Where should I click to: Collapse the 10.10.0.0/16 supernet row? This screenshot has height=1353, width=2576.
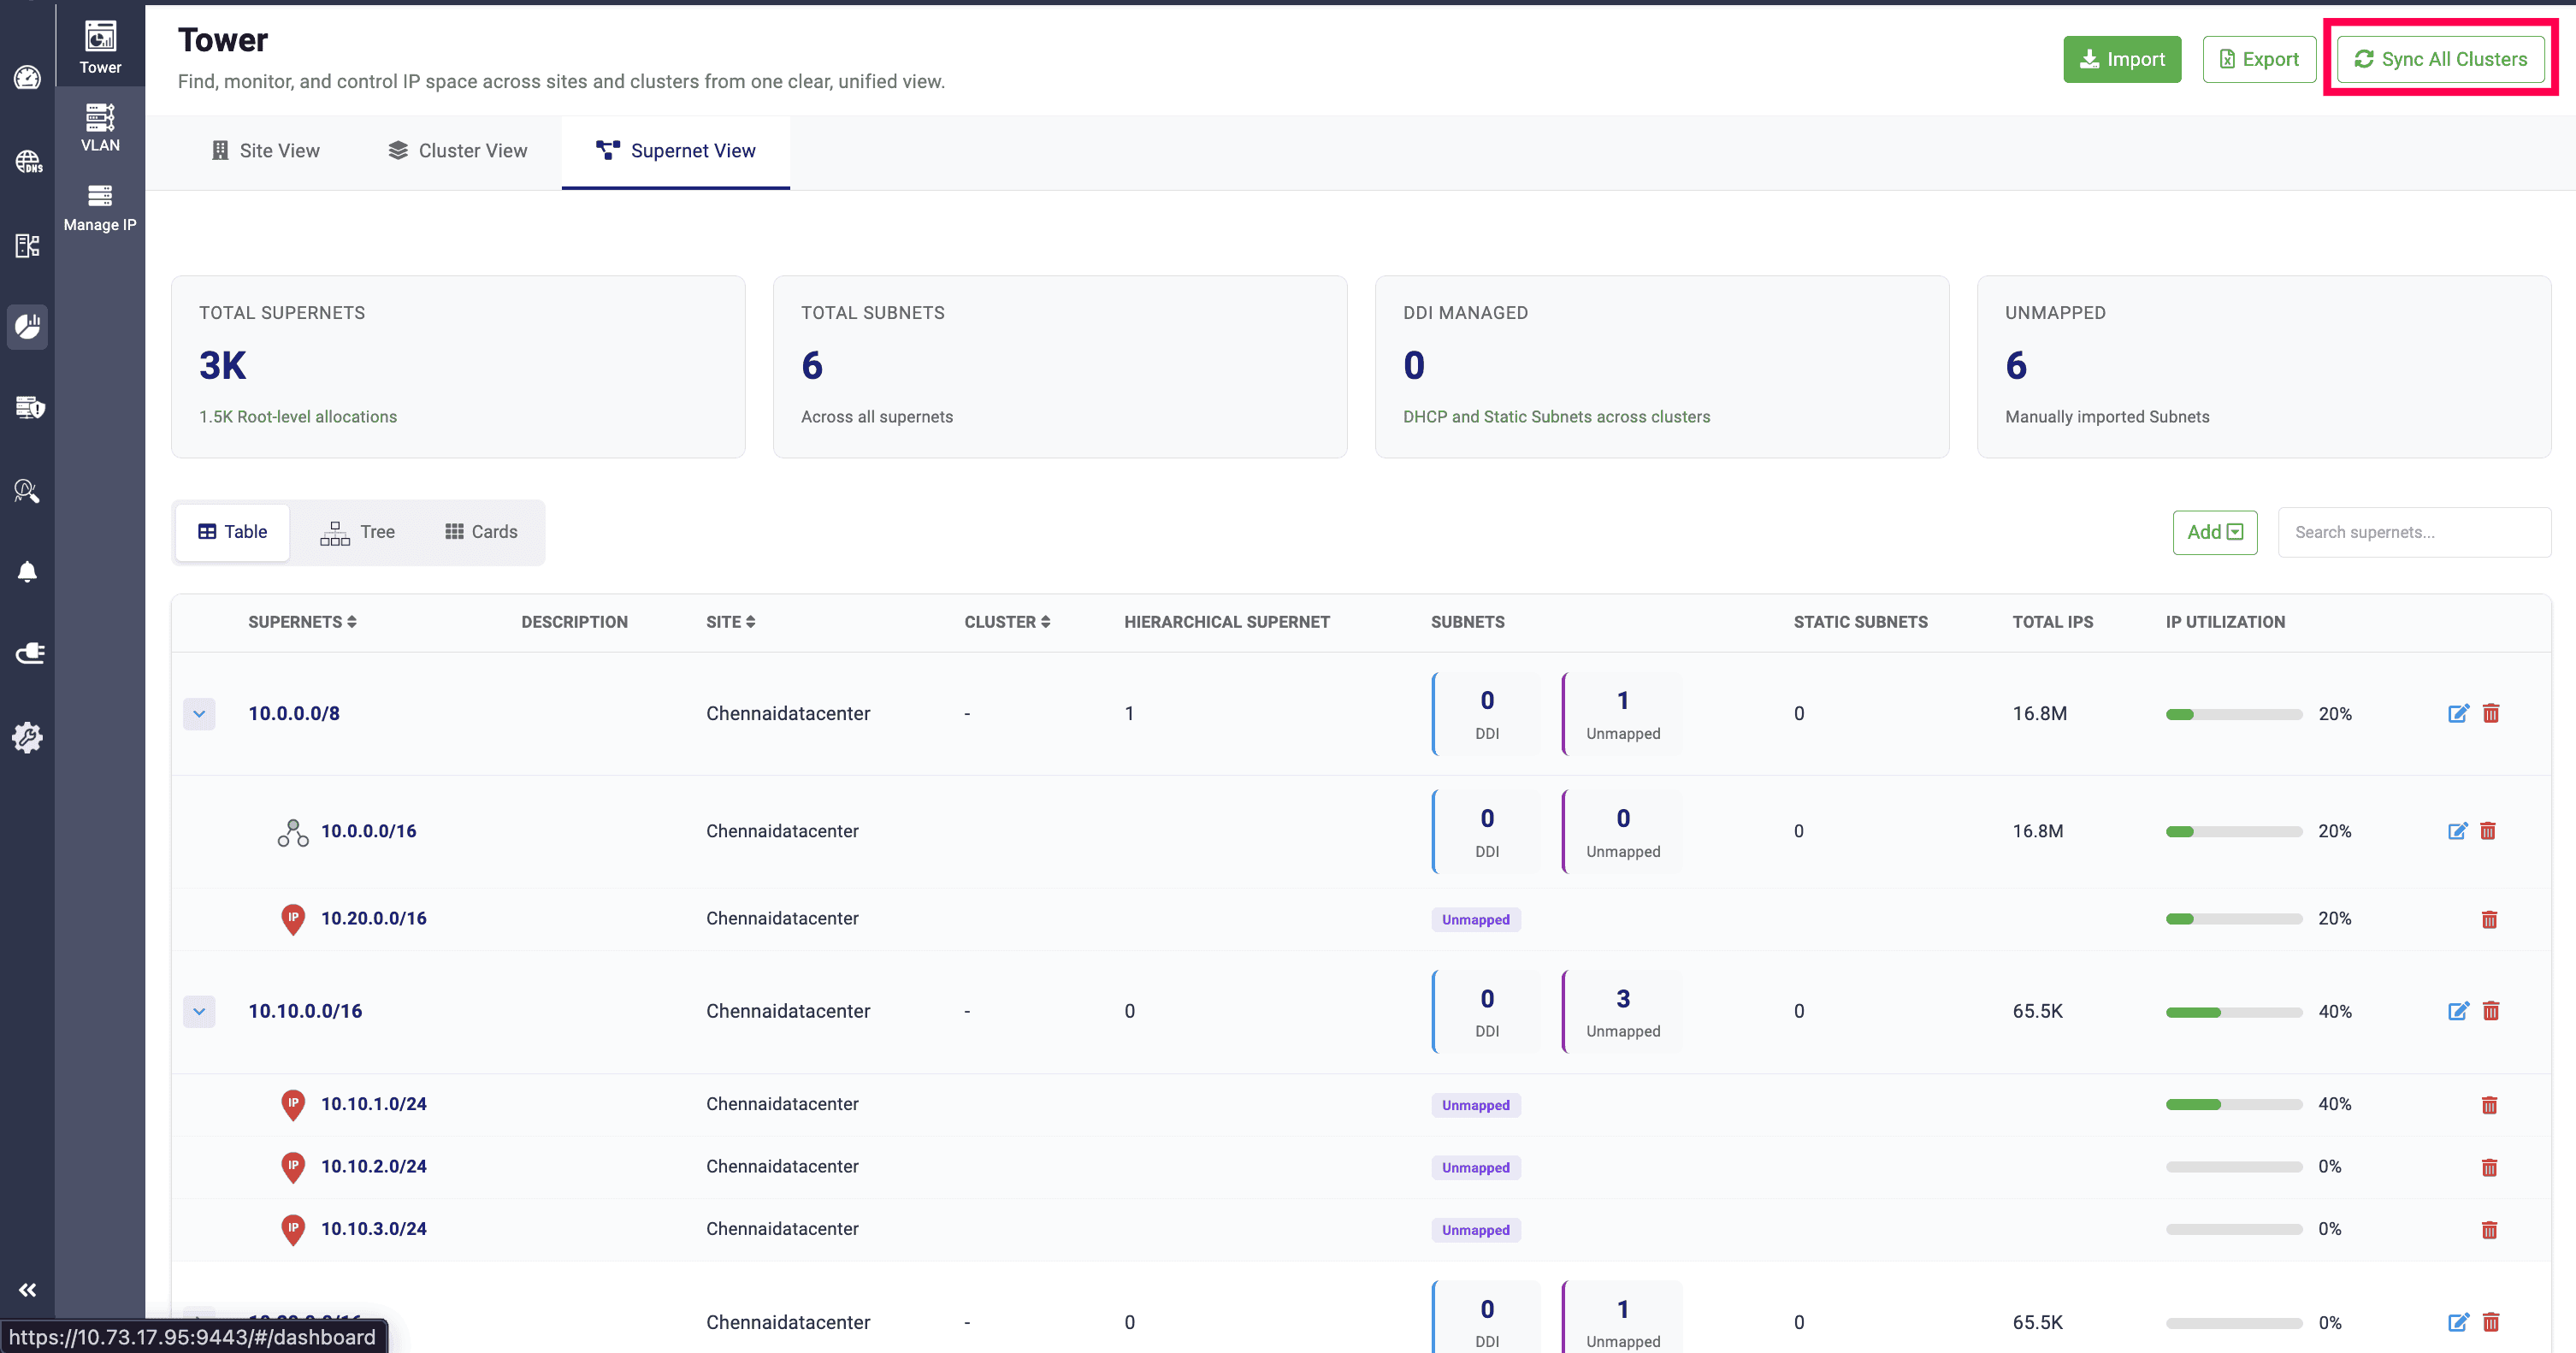(x=199, y=1011)
